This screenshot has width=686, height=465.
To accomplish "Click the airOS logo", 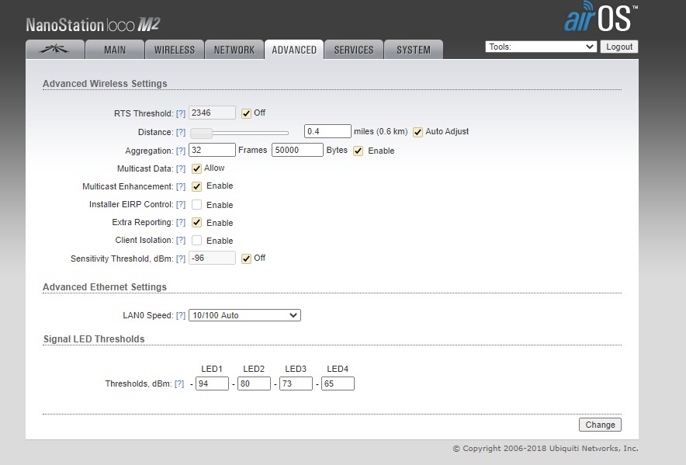I will [x=601, y=17].
